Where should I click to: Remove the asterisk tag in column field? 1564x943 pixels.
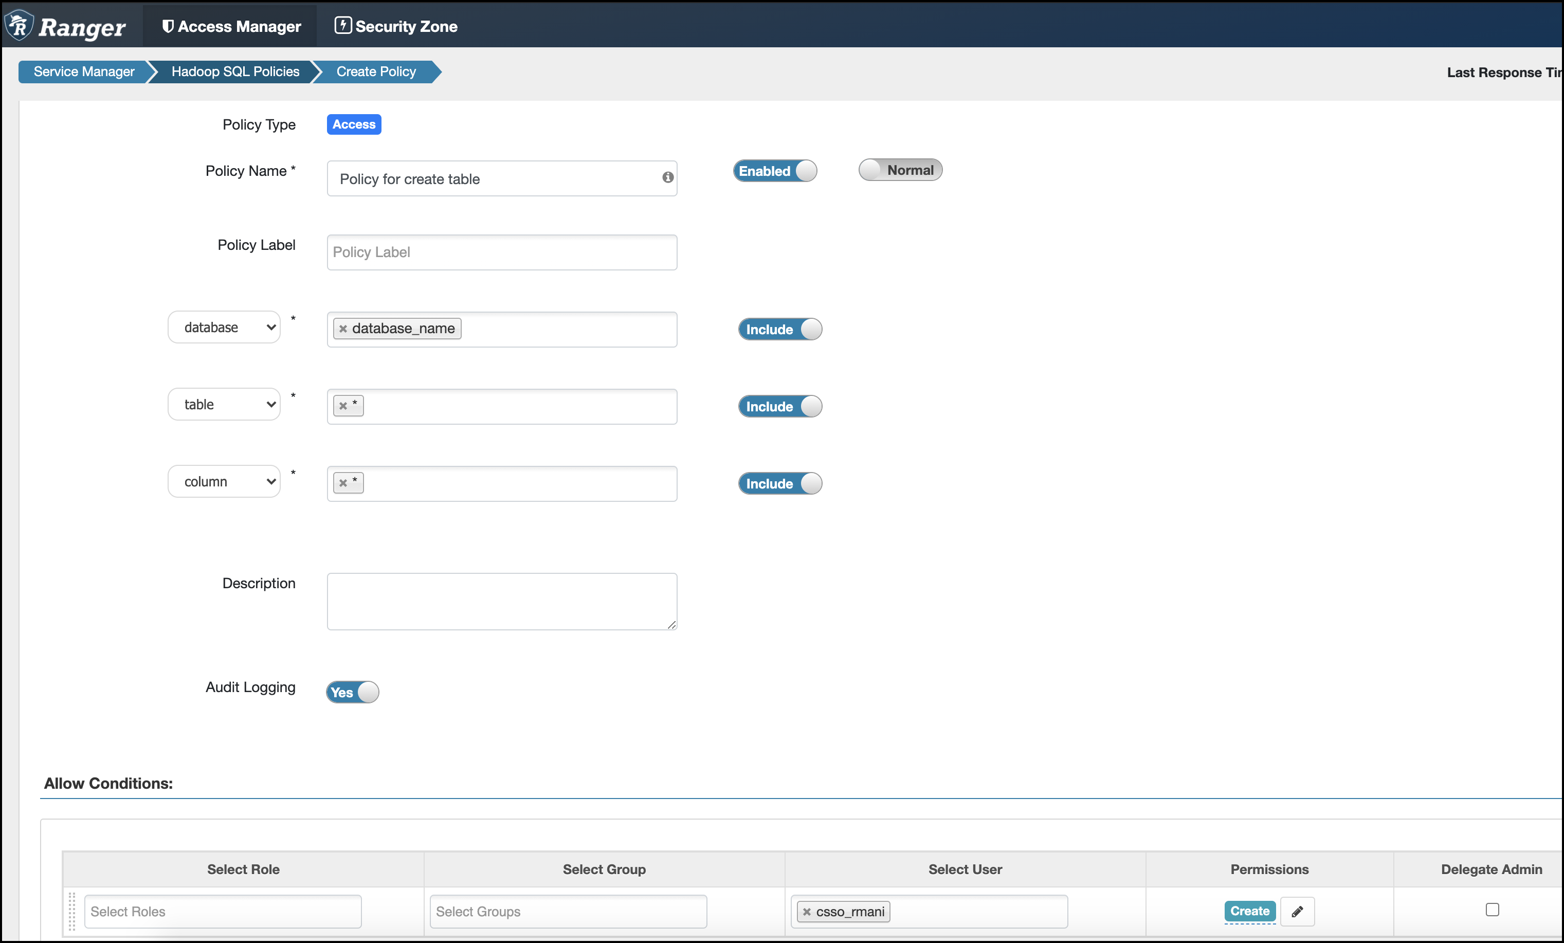tap(343, 483)
